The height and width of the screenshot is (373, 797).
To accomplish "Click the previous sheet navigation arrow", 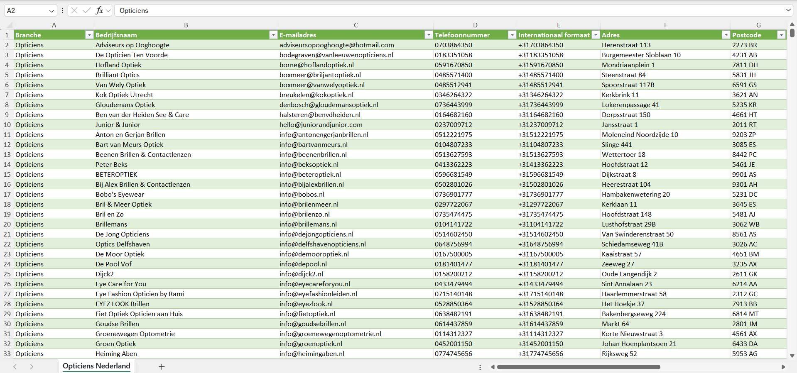I will pos(15,367).
